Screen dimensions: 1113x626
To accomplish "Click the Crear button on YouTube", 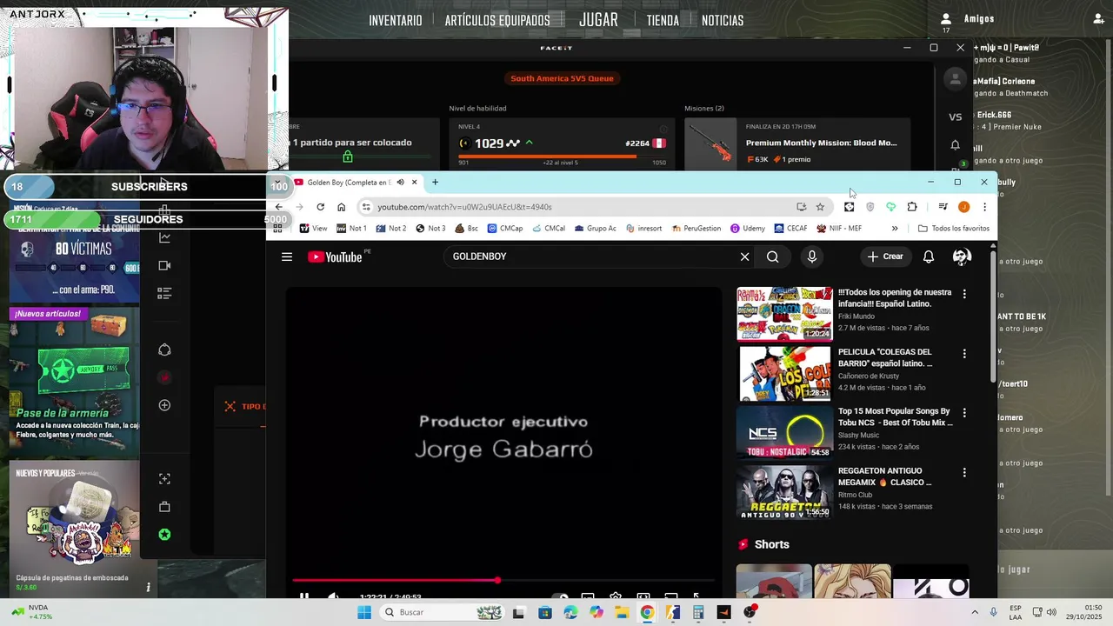I will click(x=885, y=256).
